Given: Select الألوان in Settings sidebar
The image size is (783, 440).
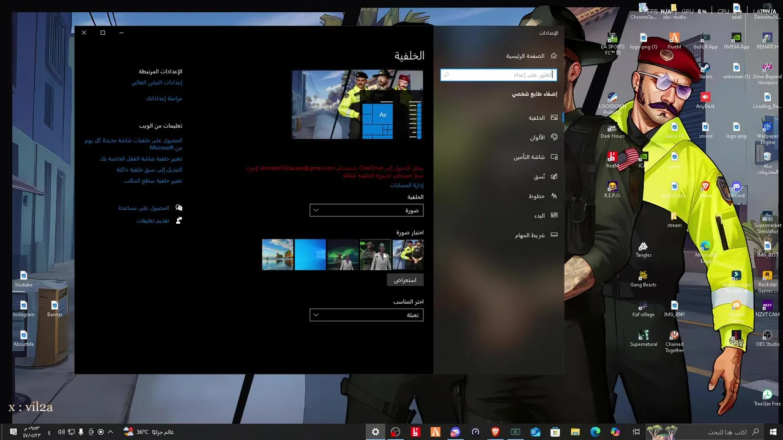Looking at the screenshot, I should [499, 137].
